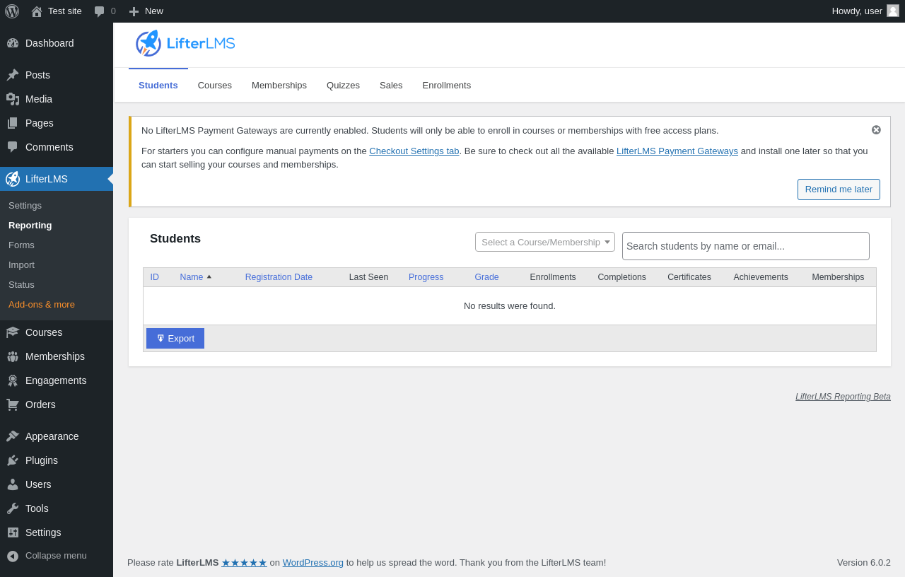Click the Export button
This screenshot has height=577, width=905.
[x=175, y=338]
